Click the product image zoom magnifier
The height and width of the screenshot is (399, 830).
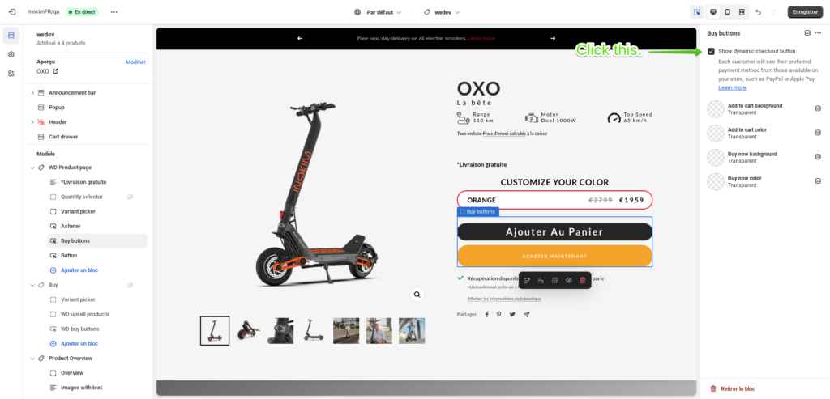point(417,295)
